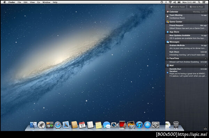Screen dimensions: 209x138
Task: Click the Mail section header
Action: click(187, 66)
